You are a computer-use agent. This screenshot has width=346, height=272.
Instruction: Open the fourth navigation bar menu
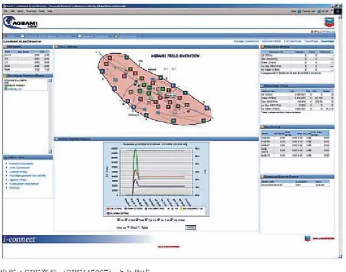126,36
